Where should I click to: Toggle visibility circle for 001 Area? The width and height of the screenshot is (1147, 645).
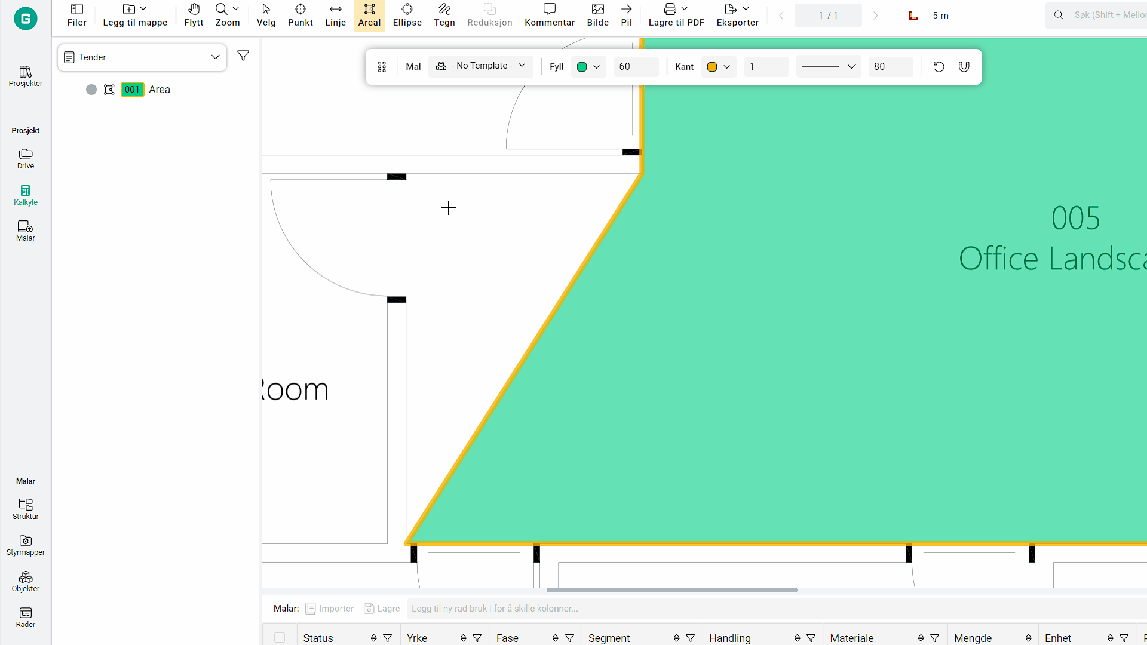tap(91, 90)
